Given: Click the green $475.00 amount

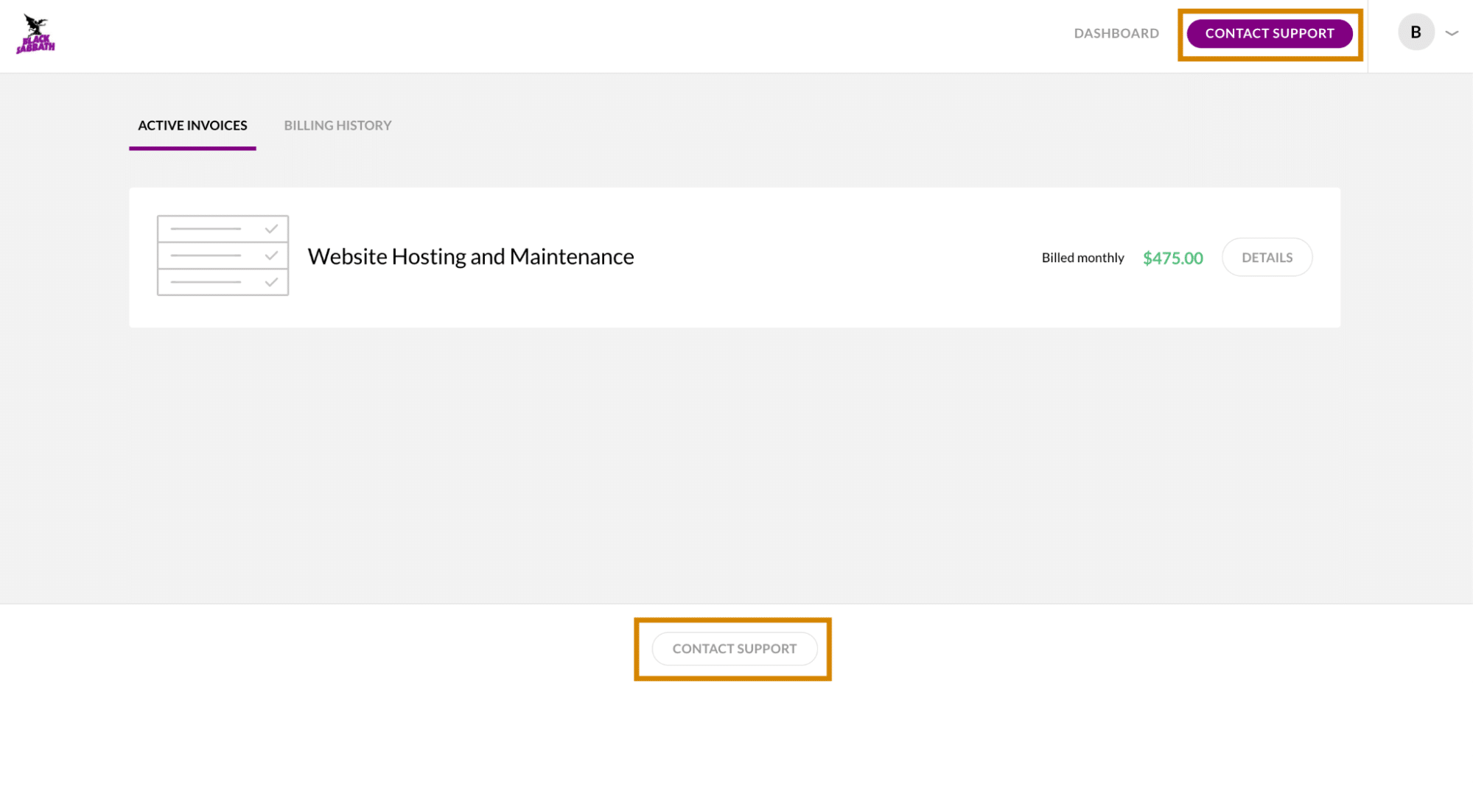Looking at the screenshot, I should (1172, 258).
